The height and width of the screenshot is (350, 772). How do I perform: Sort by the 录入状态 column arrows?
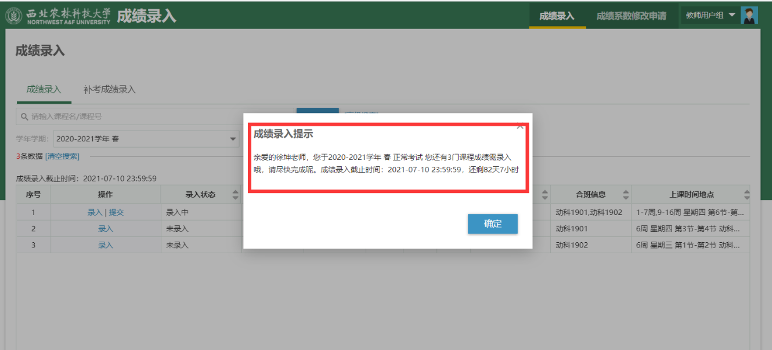235,195
